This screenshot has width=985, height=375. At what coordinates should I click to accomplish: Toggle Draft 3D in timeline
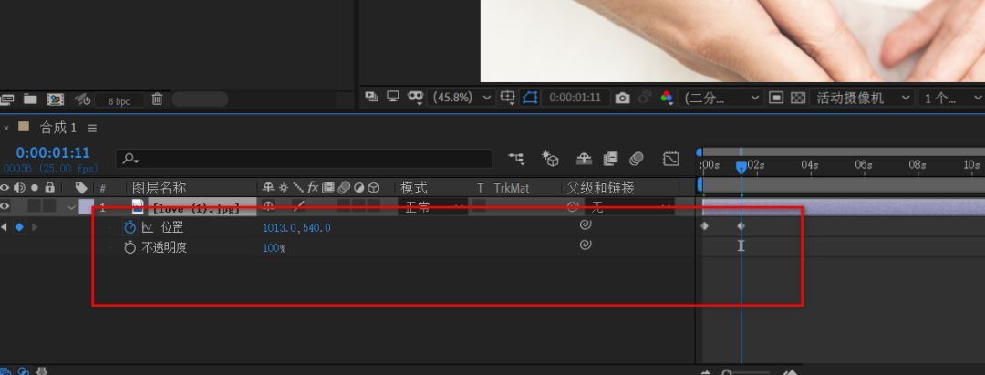pos(551,159)
